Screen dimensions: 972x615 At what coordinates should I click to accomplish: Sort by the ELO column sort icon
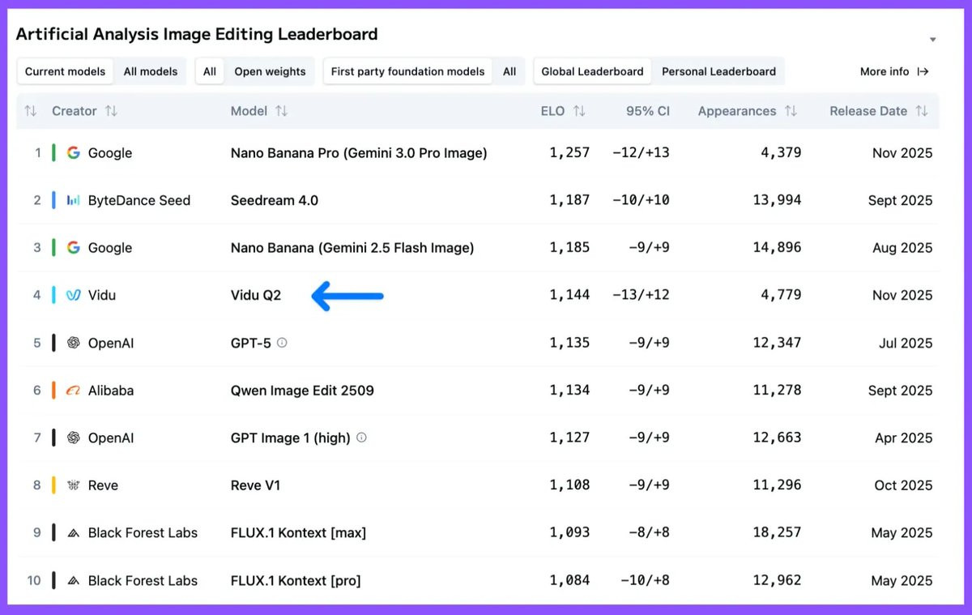[x=579, y=111]
